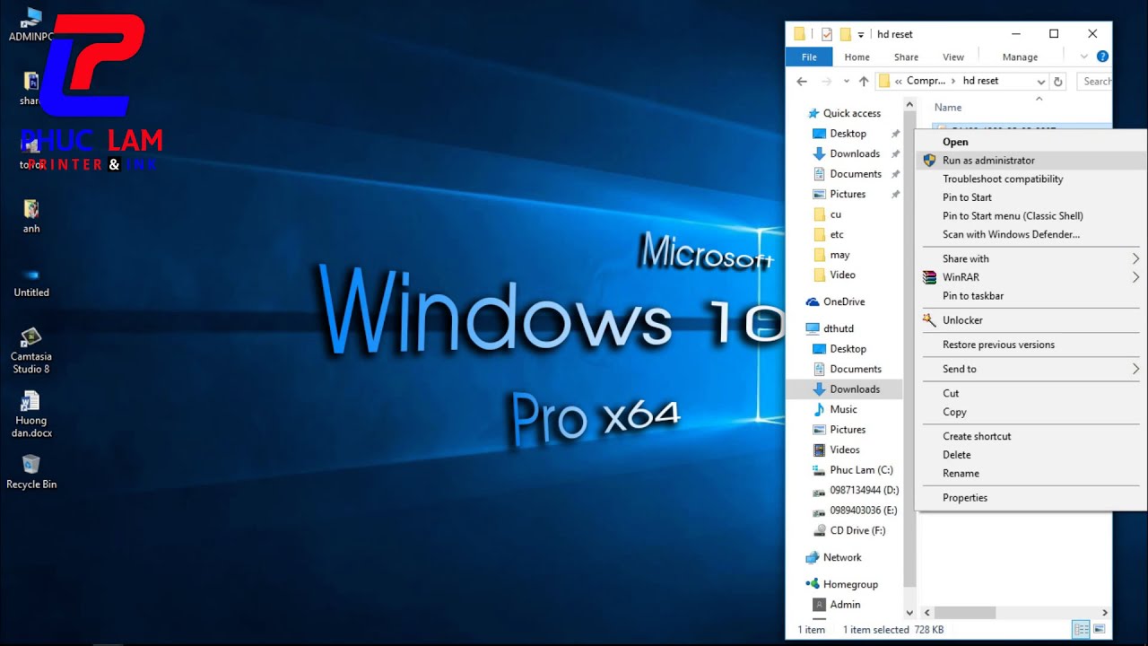The height and width of the screenshot is (646, 1148).
Task: Select Pin to taskbar
Action: pos(1031,295)
